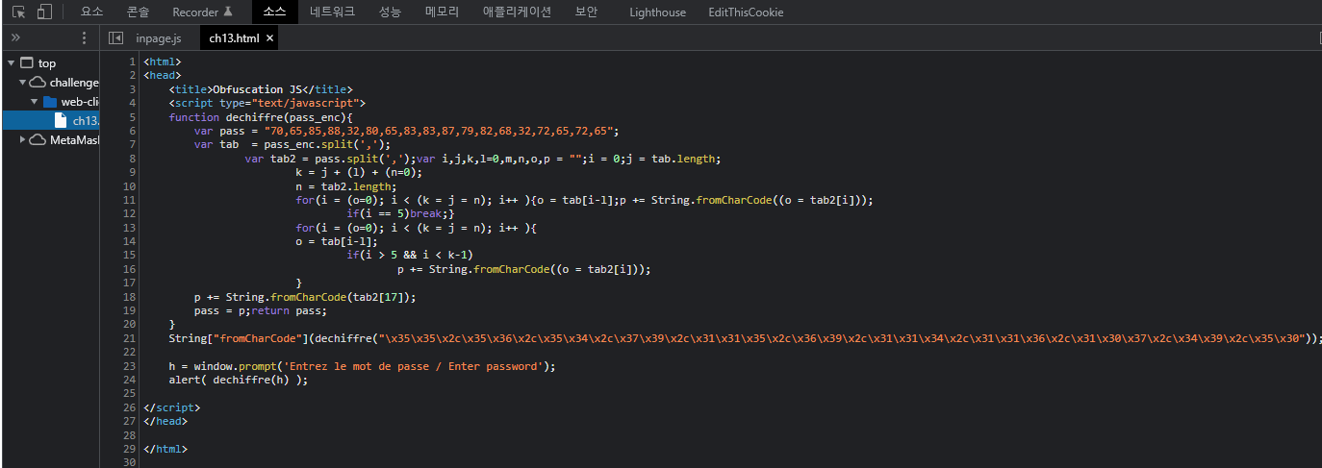Click 'p += String.fromCharCode(tab2[17]);' line
Screen dimensions: 1322x468
point(305,297)
